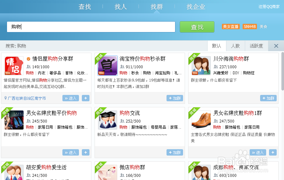Click member count icon next to 237/1000

click(216, 67)
